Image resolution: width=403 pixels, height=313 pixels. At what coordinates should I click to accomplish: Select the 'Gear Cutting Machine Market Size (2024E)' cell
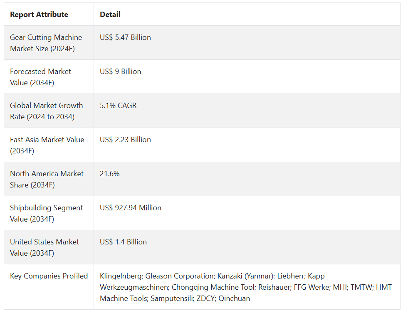pos(46,43)
